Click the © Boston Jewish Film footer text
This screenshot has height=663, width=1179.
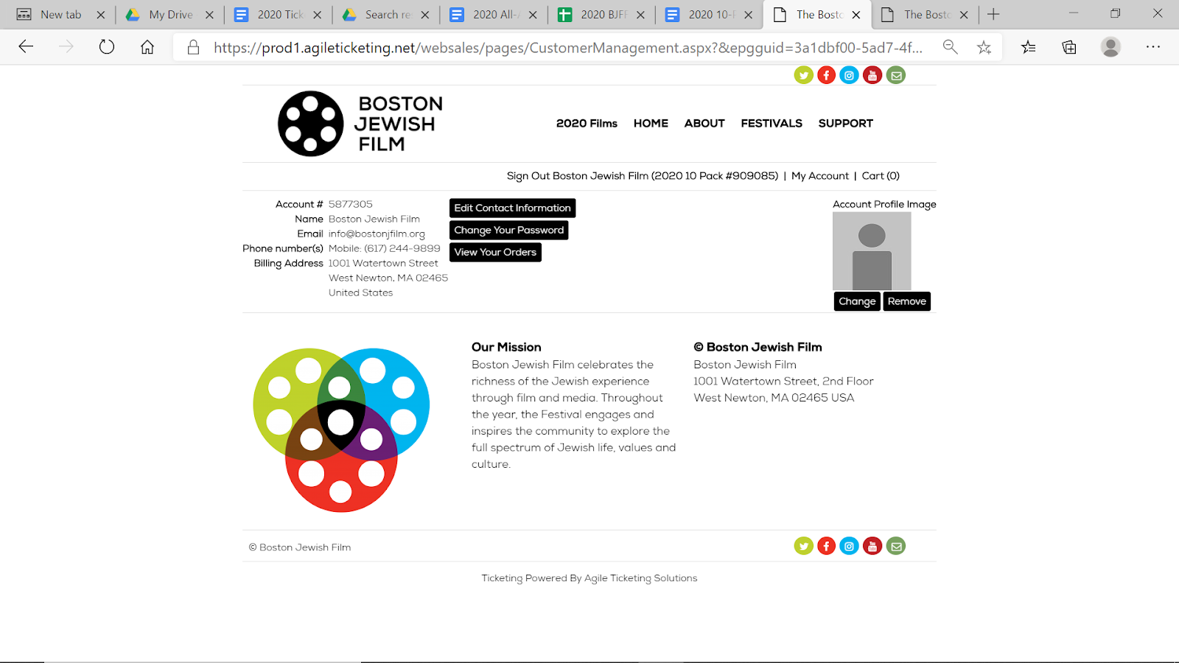pyautogui.click(x=300, y=547)
